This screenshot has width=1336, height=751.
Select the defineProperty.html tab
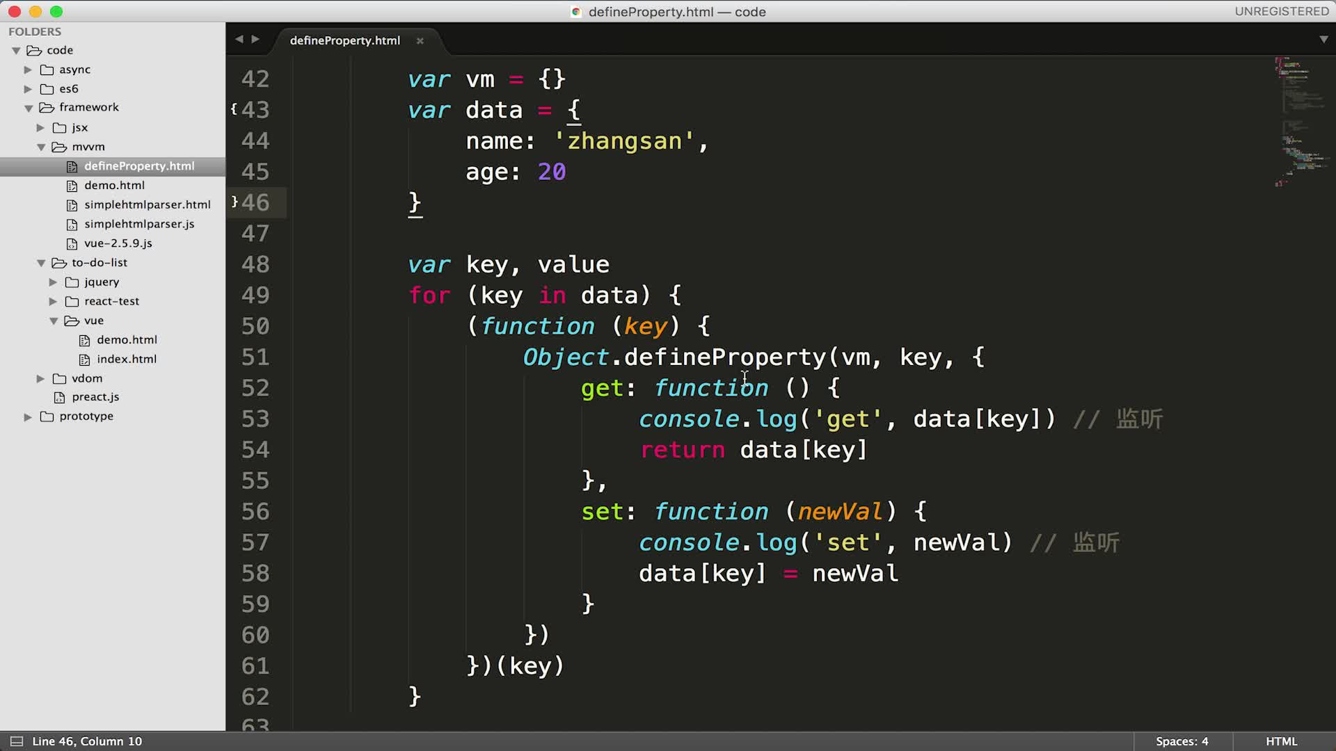[344, 40]
